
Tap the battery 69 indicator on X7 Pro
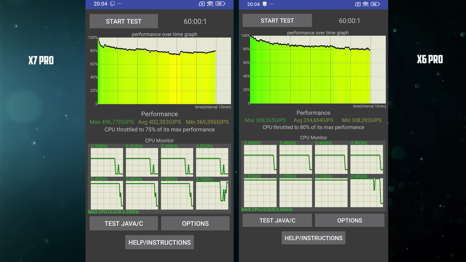point(220,4)
